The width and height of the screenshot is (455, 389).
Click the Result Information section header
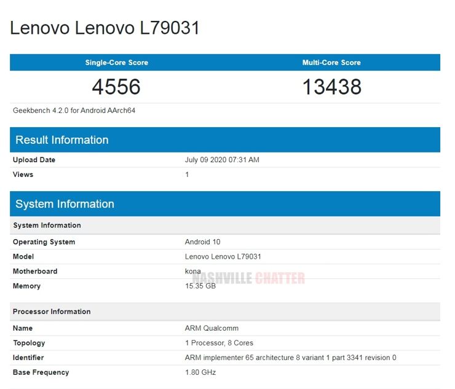(x=62, y=140)
